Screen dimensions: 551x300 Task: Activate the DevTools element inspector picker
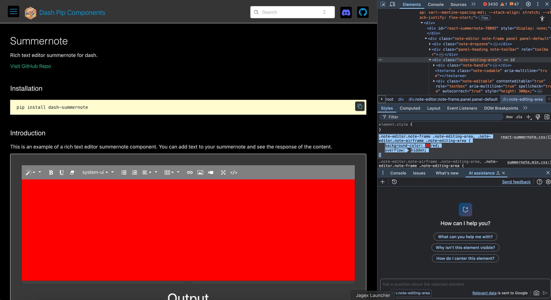[383, 4]
